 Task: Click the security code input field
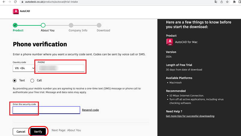(46, 110)
